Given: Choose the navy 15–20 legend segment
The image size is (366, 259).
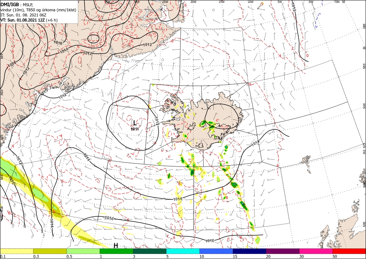Looking at the screenshot, I should 250,251.
